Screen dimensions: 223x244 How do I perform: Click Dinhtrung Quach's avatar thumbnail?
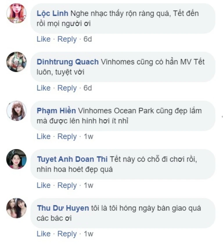pos(16,62)
